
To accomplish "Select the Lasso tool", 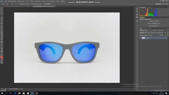I will click(x=2, y=14).
